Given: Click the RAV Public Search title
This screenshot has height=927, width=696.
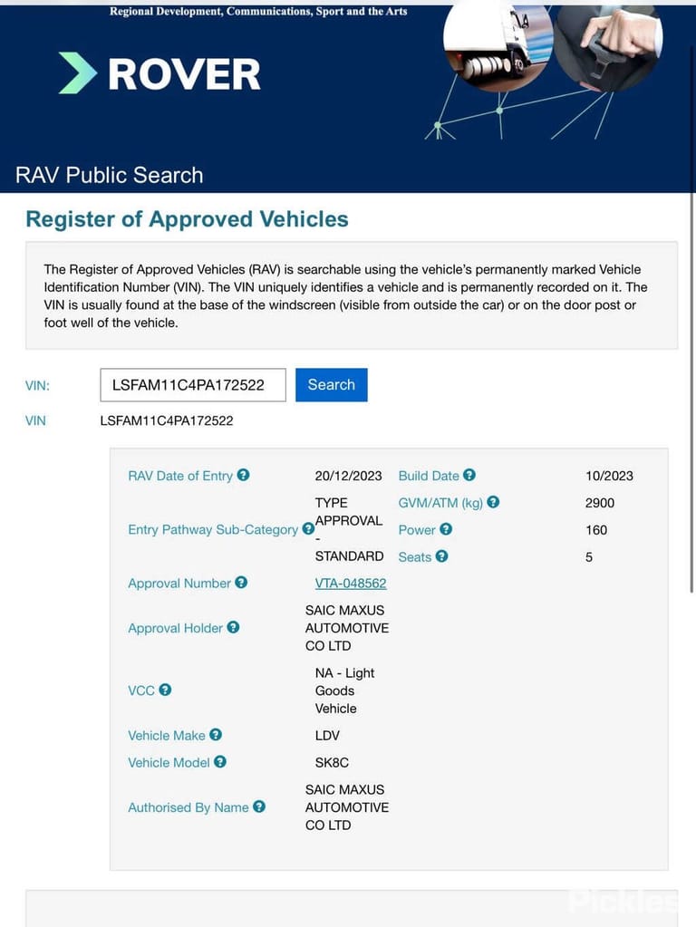Looking at the screenshot, I should (110, 176).
